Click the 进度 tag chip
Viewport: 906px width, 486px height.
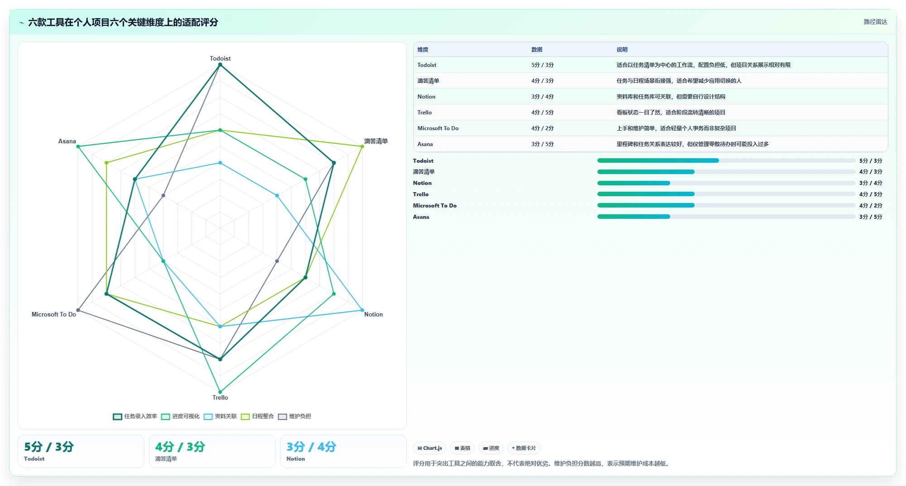(x=491, y=448)
